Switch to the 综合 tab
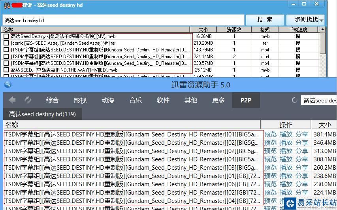337x210 pixels. [x=52, y=100]
